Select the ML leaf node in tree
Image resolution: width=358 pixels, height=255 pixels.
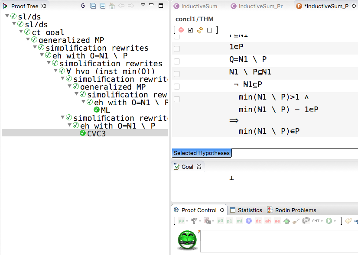[105, 110]
